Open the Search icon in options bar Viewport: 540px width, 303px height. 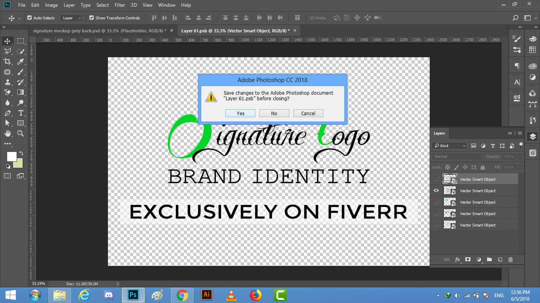click(x=515, y=18)
